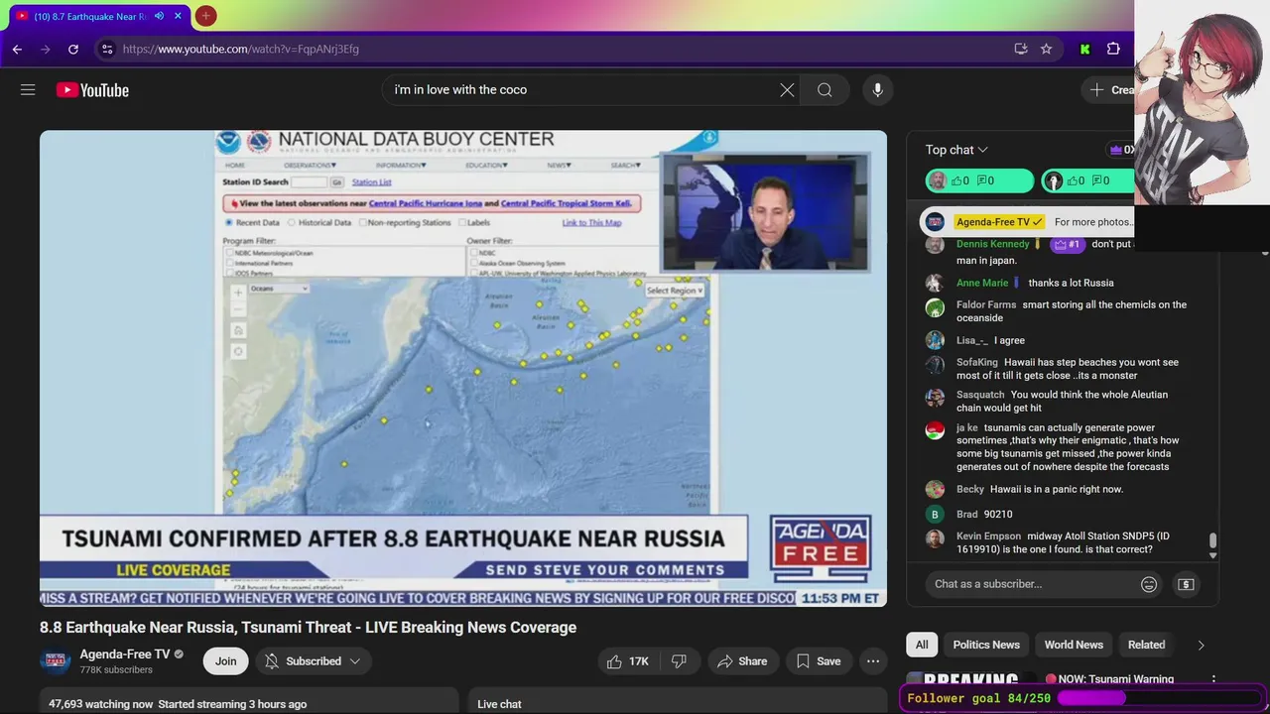Click SofaKing's Hawaii beaches message
The image size is (1270, 714).
coord(1062,369)
